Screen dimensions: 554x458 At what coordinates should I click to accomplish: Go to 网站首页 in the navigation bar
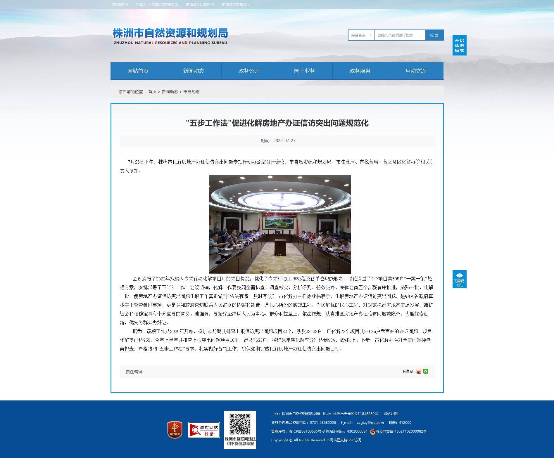coord(138,71)
